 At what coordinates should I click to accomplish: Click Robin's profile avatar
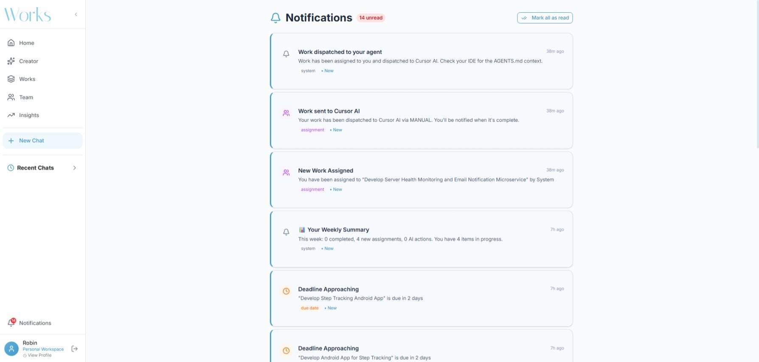11,348
